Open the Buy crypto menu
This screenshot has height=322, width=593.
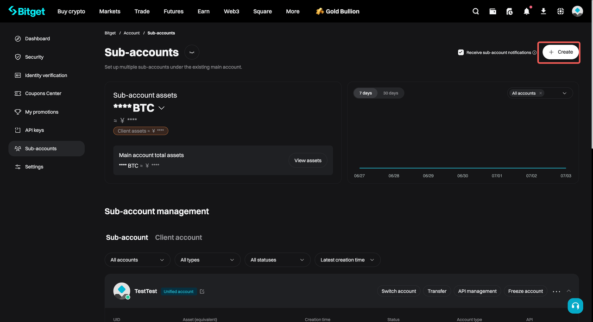71,11
